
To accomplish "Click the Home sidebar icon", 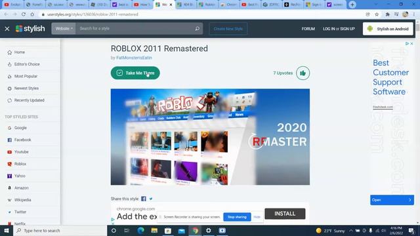I will [10, 52].
